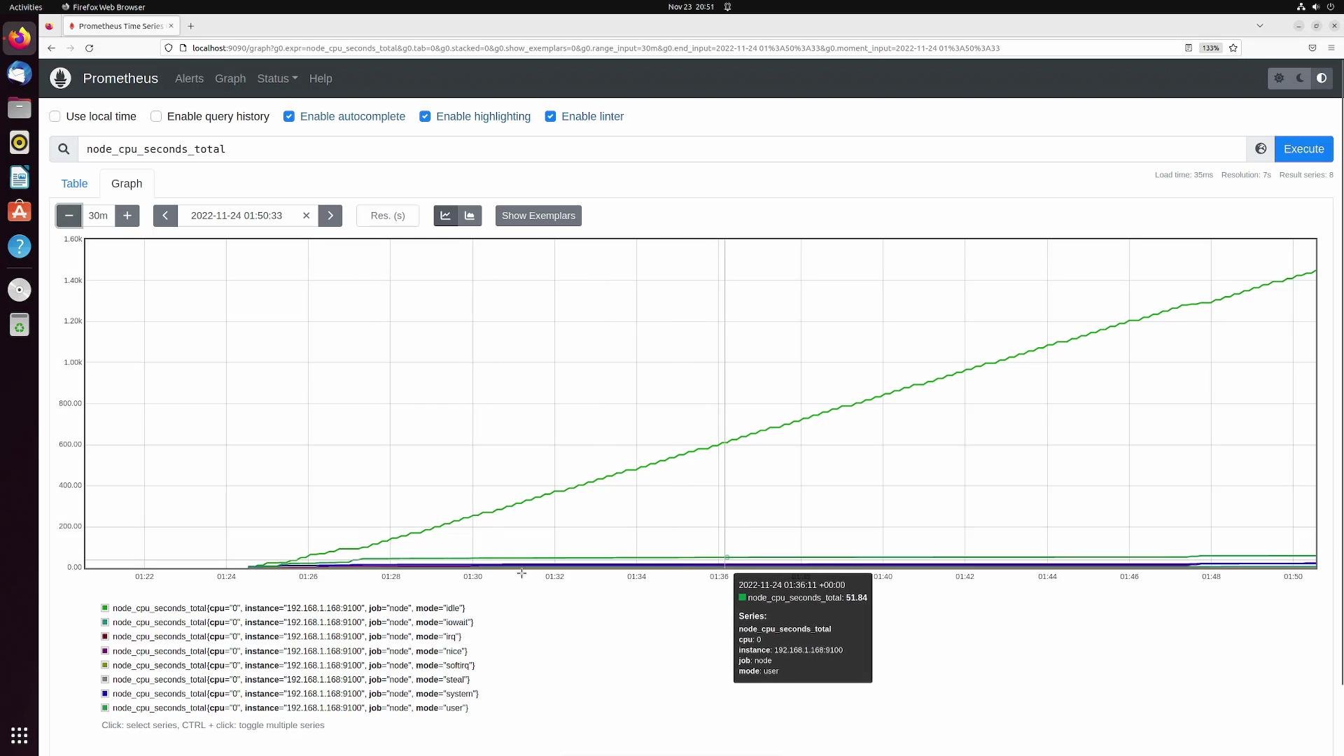The width and height of the screenshot is (1344, 756).
Task: Clear the end time with X icon
Action: 306,216
